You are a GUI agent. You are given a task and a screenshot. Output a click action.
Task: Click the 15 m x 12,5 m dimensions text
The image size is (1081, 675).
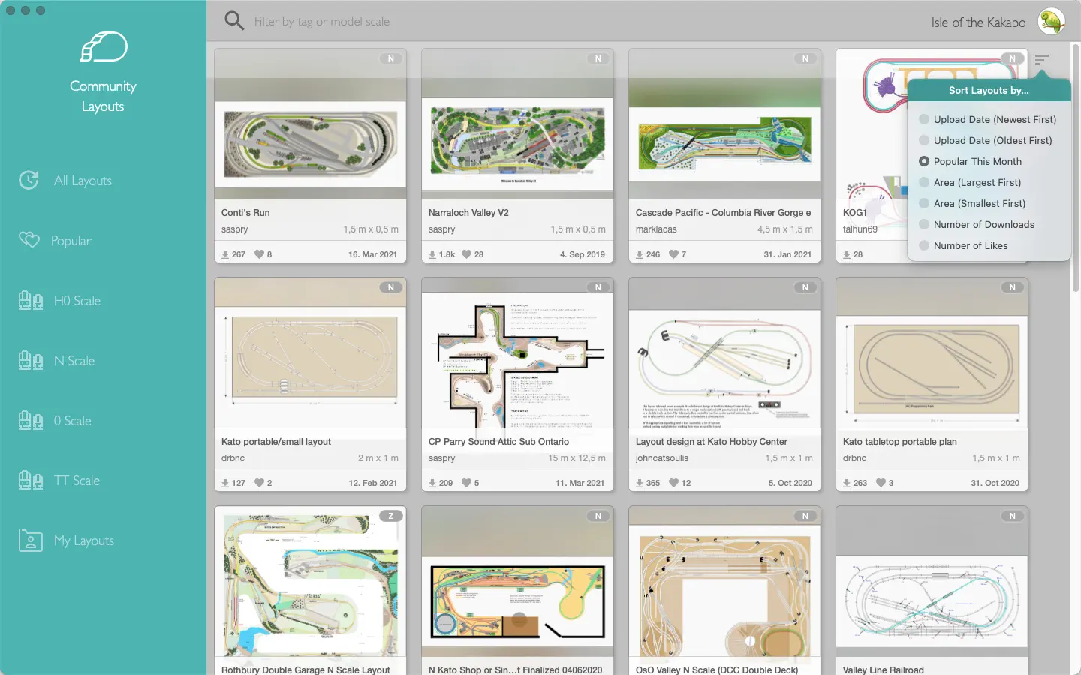coord(577,458)
